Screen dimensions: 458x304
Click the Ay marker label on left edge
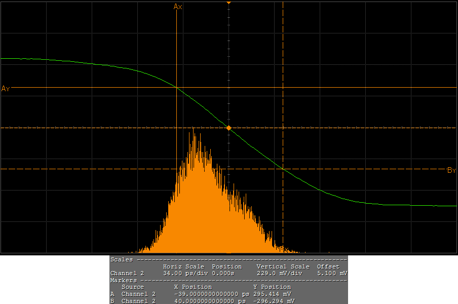click(6, 89)
